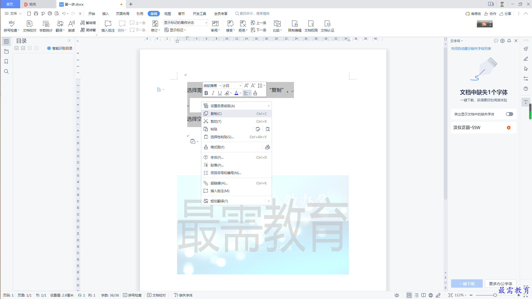Click the increase font size icon
The width and height of the screenshot is (532, 299).
pyautogui.click(x=246, y=86)
